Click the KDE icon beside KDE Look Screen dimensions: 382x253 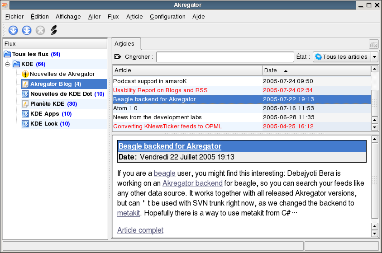click(25, 124)
